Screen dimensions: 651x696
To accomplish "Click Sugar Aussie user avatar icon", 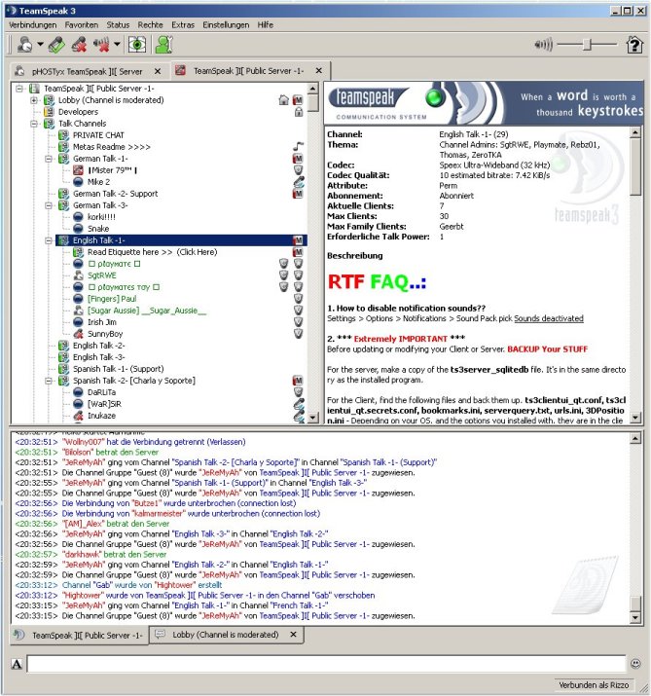I will pos(78,311).
